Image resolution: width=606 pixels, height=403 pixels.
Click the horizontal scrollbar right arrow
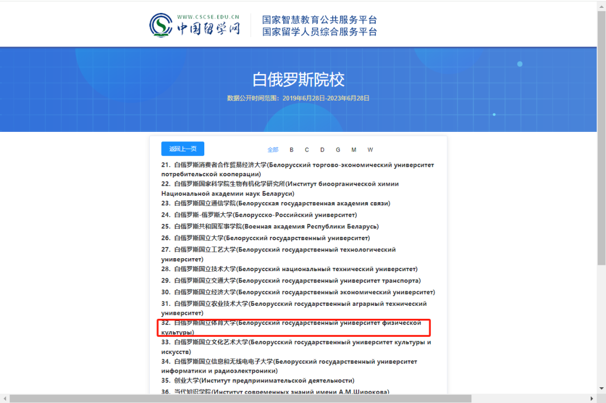click(x=592, y=399)
